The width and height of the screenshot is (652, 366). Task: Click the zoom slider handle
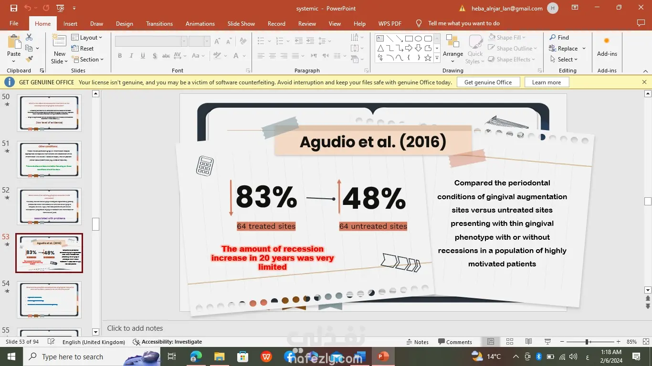(x=587, y=342)
